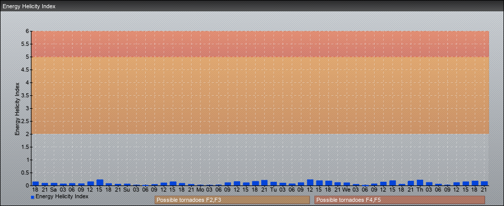Click the blue Energy Helicity Index legend square
504x206 pixels.
pos(32,197)
